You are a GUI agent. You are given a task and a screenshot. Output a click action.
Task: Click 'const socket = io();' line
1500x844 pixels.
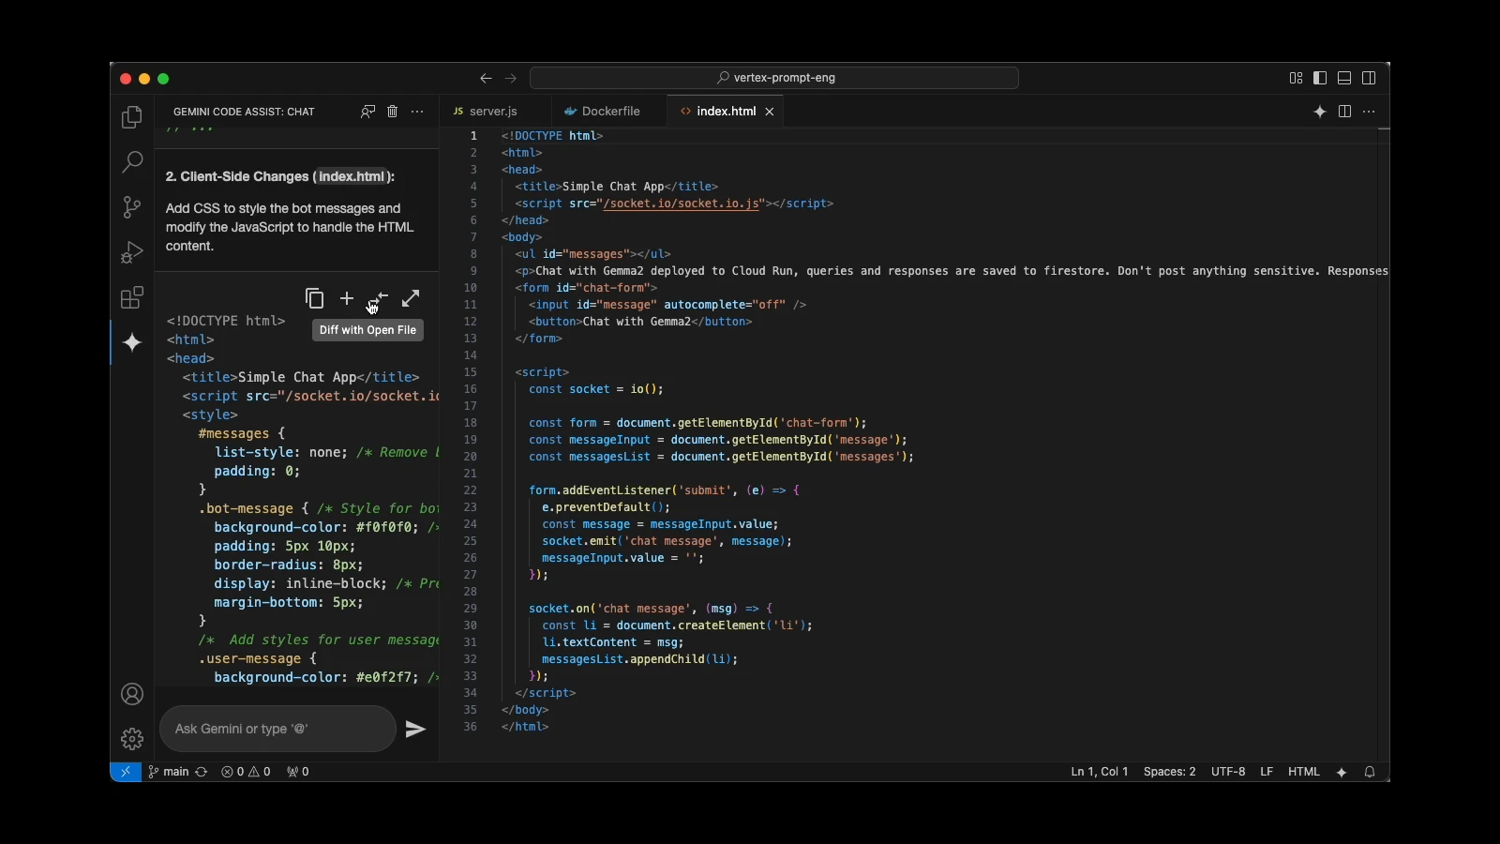tap(596, 389)
